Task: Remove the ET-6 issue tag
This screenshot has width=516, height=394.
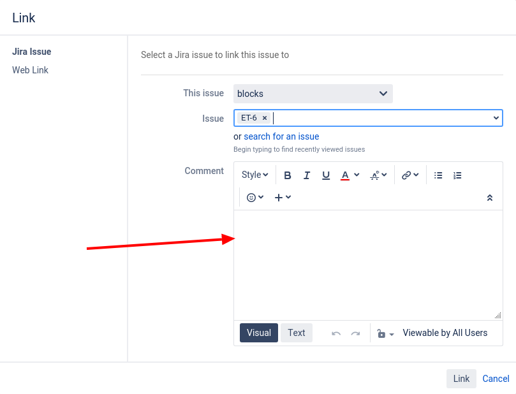Action: click(265, 118)
